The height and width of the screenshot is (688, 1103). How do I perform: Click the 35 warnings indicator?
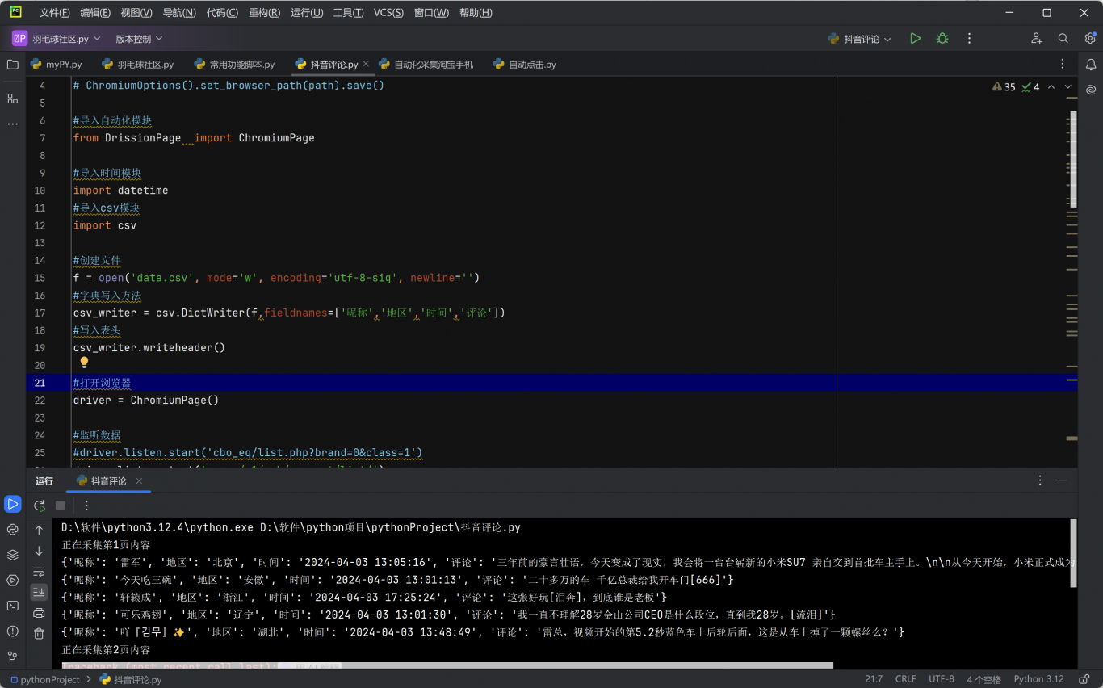click(x=1004, y=87)
